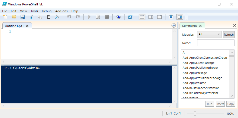Image resolution: width=238 pixels, height=118 pixels.
Task: Maximize the PowerShell ISE window
Action: [x=219, y=4]
